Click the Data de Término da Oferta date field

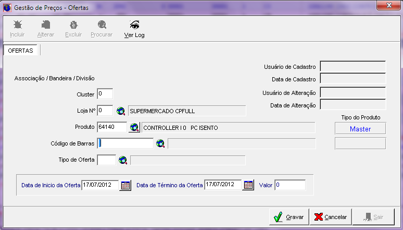point(223,185)
